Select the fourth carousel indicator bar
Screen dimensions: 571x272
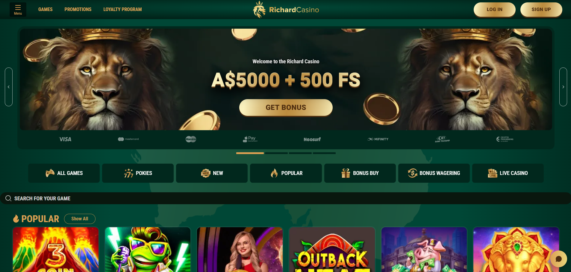(324, 153)
